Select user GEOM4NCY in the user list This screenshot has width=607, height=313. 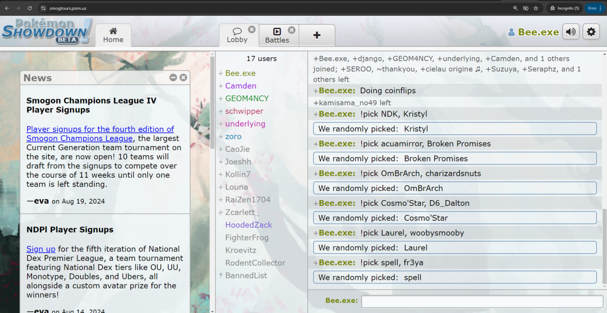pos(247,99)
